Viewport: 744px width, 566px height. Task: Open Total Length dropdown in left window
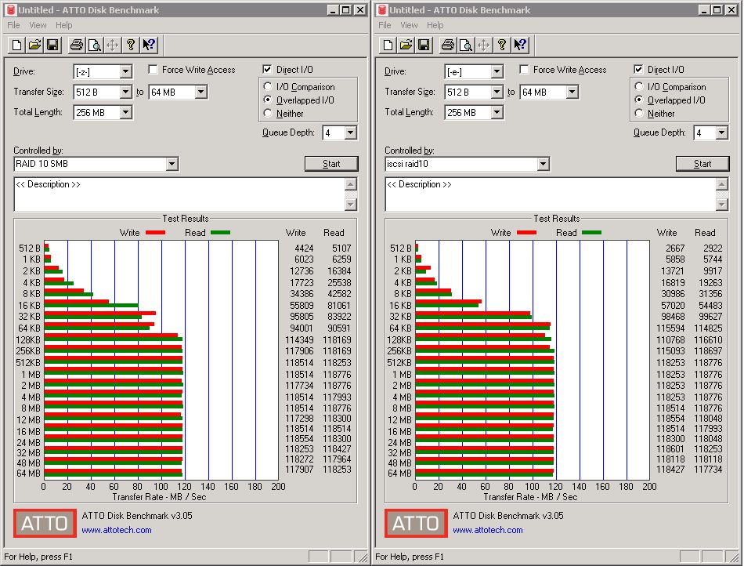coord(125,113)
